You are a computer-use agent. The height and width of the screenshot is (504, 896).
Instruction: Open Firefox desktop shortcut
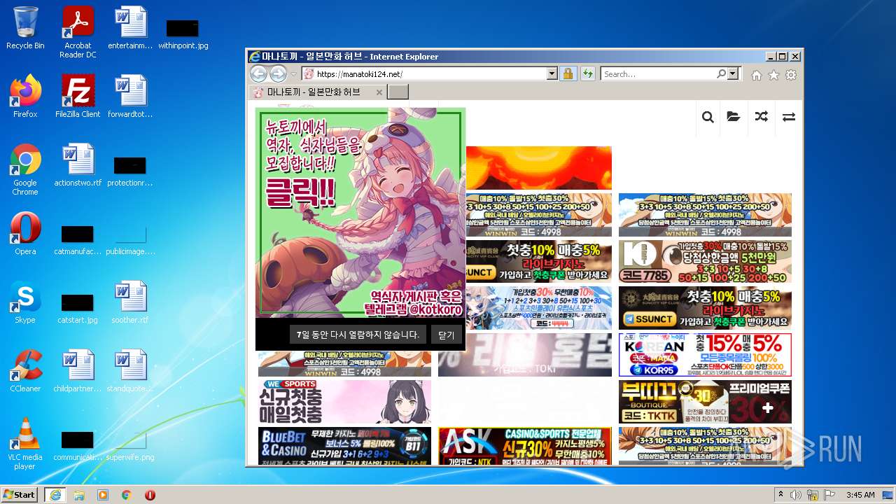(25, 97)
